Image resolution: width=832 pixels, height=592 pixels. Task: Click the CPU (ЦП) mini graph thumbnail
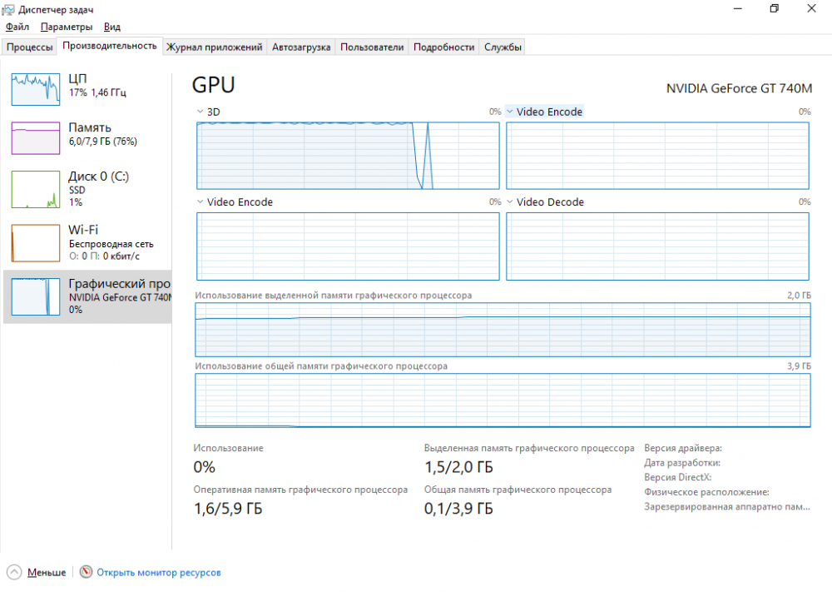tap(36, 87)
